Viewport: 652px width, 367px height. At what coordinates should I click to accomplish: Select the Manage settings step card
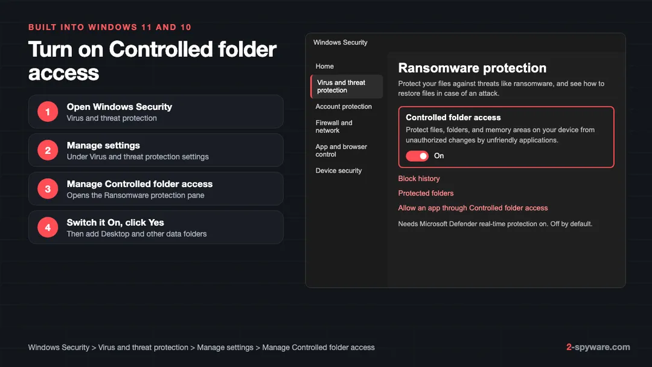pos(156,150)
